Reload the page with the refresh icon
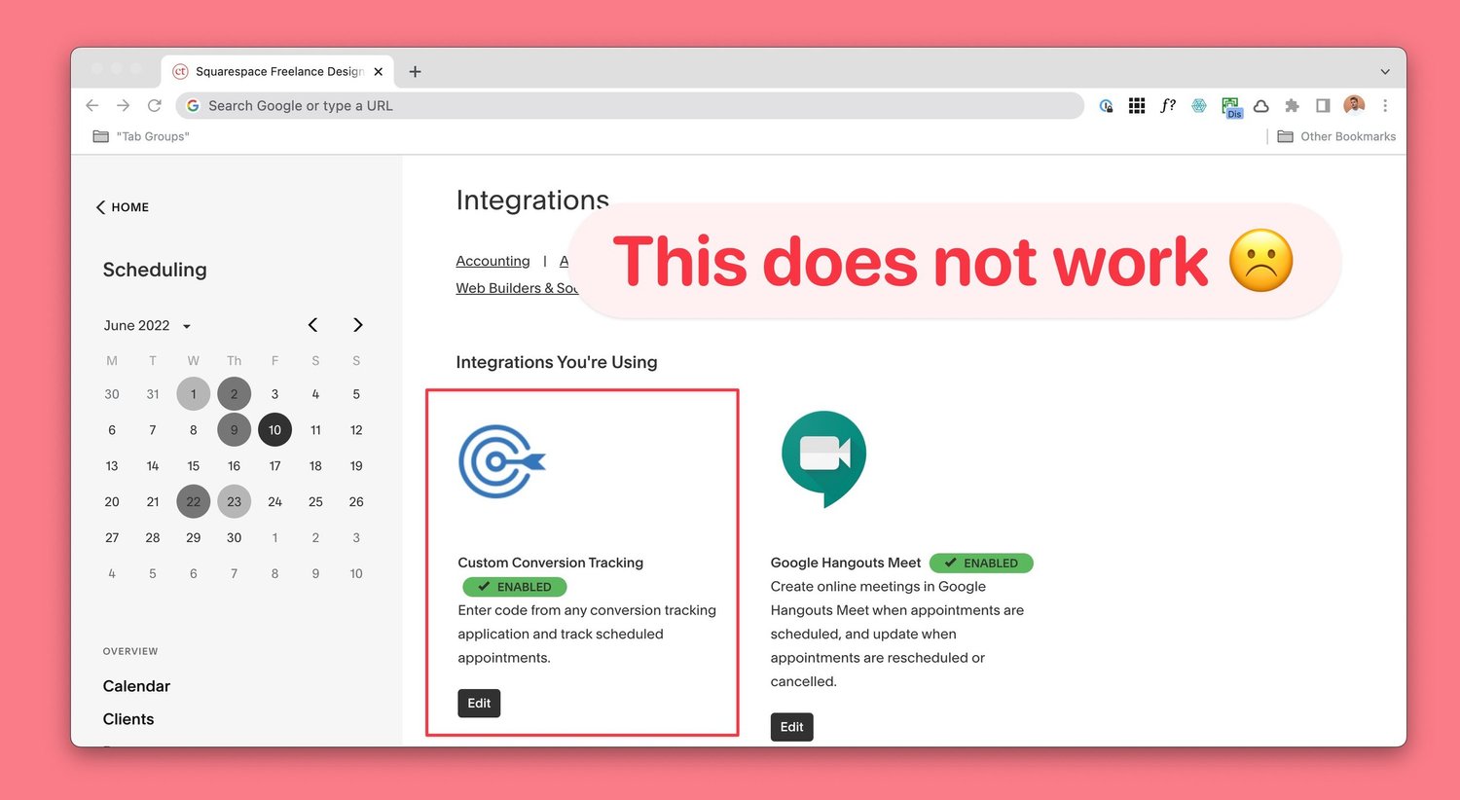Image resolution: width=1460 pixels, height=800 pixels. click(154, 105)
